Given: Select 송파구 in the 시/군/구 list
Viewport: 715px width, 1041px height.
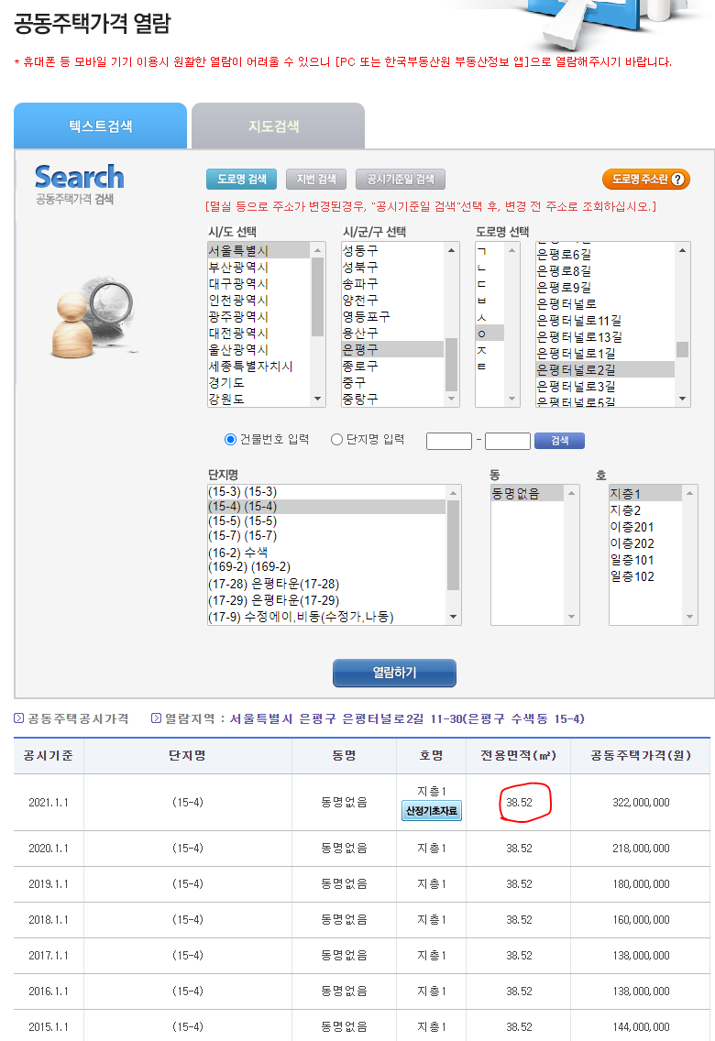Looking at the screenshot, I should (x=392, y=283).
